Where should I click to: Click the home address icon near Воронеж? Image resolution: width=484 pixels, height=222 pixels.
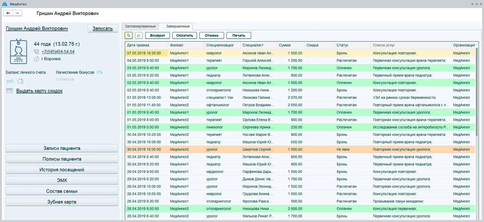click(36, 59)
